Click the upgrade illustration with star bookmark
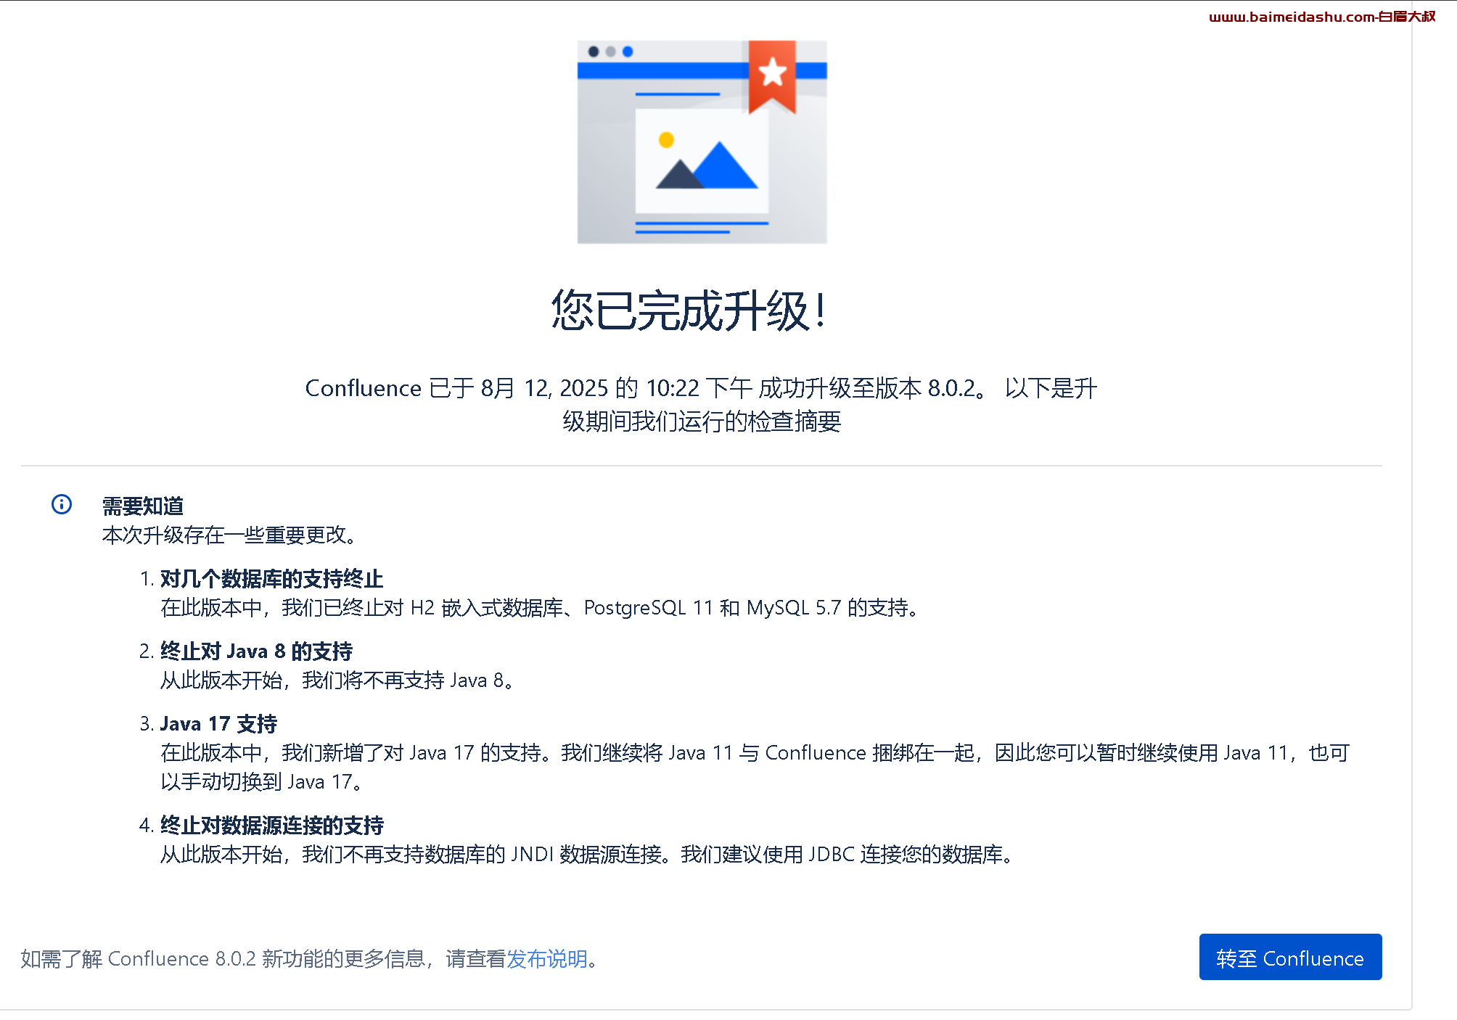Viewport: 1457px width, 1020px height. [x=702, y=141]
